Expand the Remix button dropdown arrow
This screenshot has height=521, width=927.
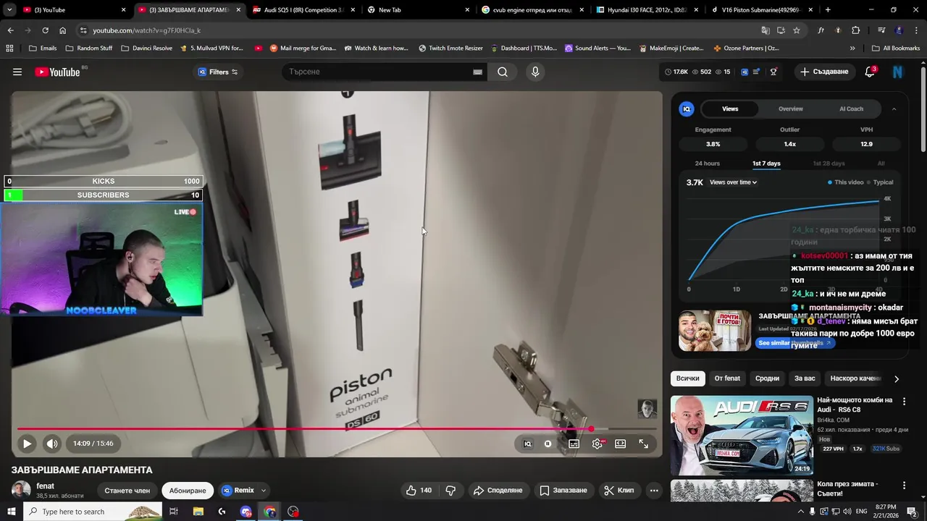coord(264,491)
